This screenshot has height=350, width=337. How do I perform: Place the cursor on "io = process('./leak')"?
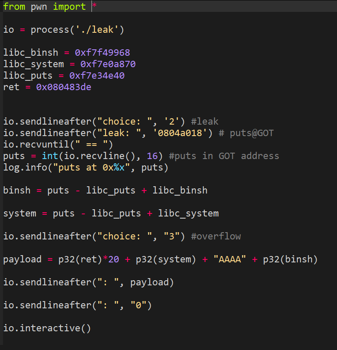[64, 30]
